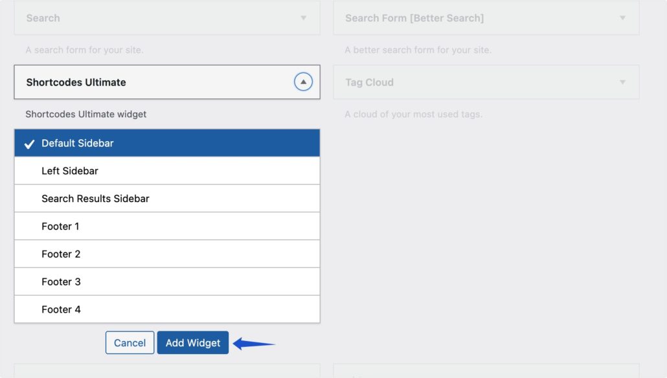This screenshot has height=378, width=667.
Task: Pick Footer 1 as widget area
Action: click(61, 227)
